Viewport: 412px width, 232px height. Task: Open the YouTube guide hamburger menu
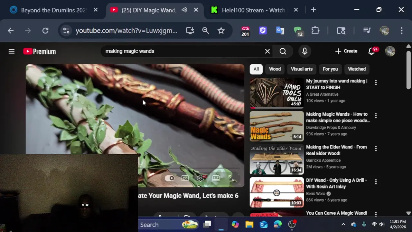[12, 51]
